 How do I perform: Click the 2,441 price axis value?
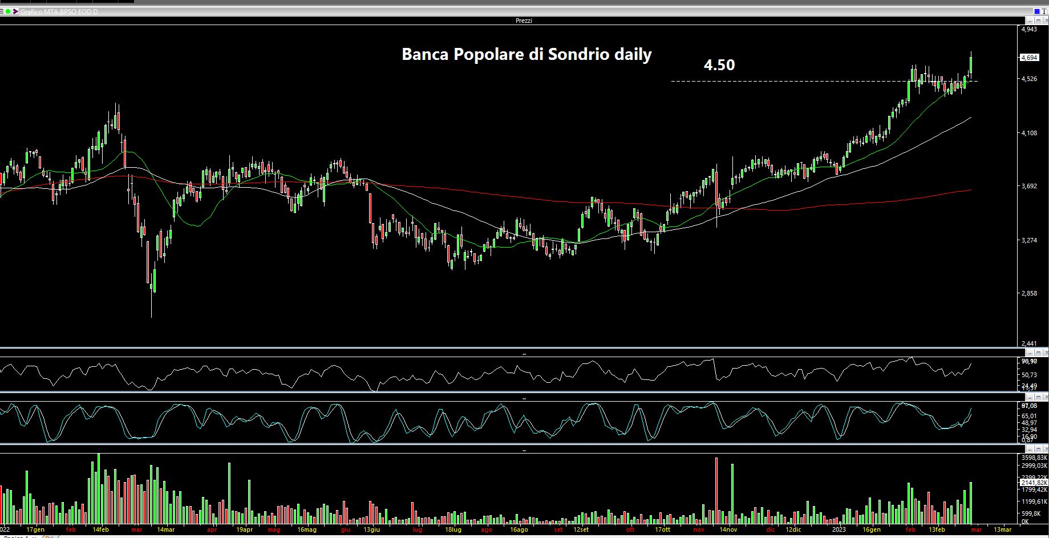pos(1029,343)
